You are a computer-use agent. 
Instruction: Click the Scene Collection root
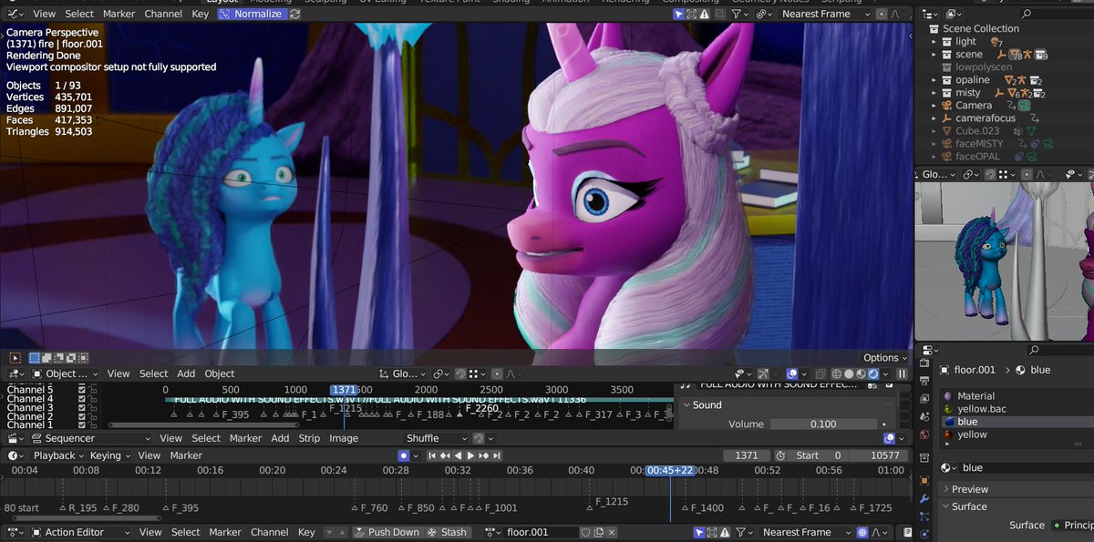click(x=981, y=29)
